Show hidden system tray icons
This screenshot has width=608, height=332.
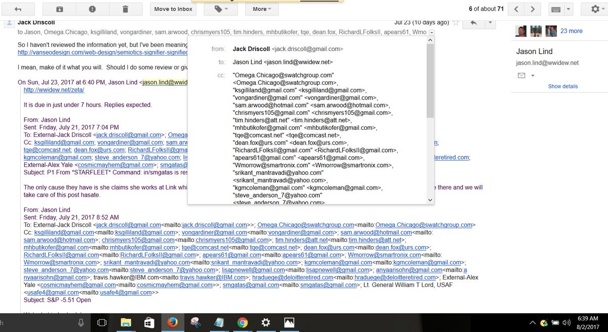point(533,322)
